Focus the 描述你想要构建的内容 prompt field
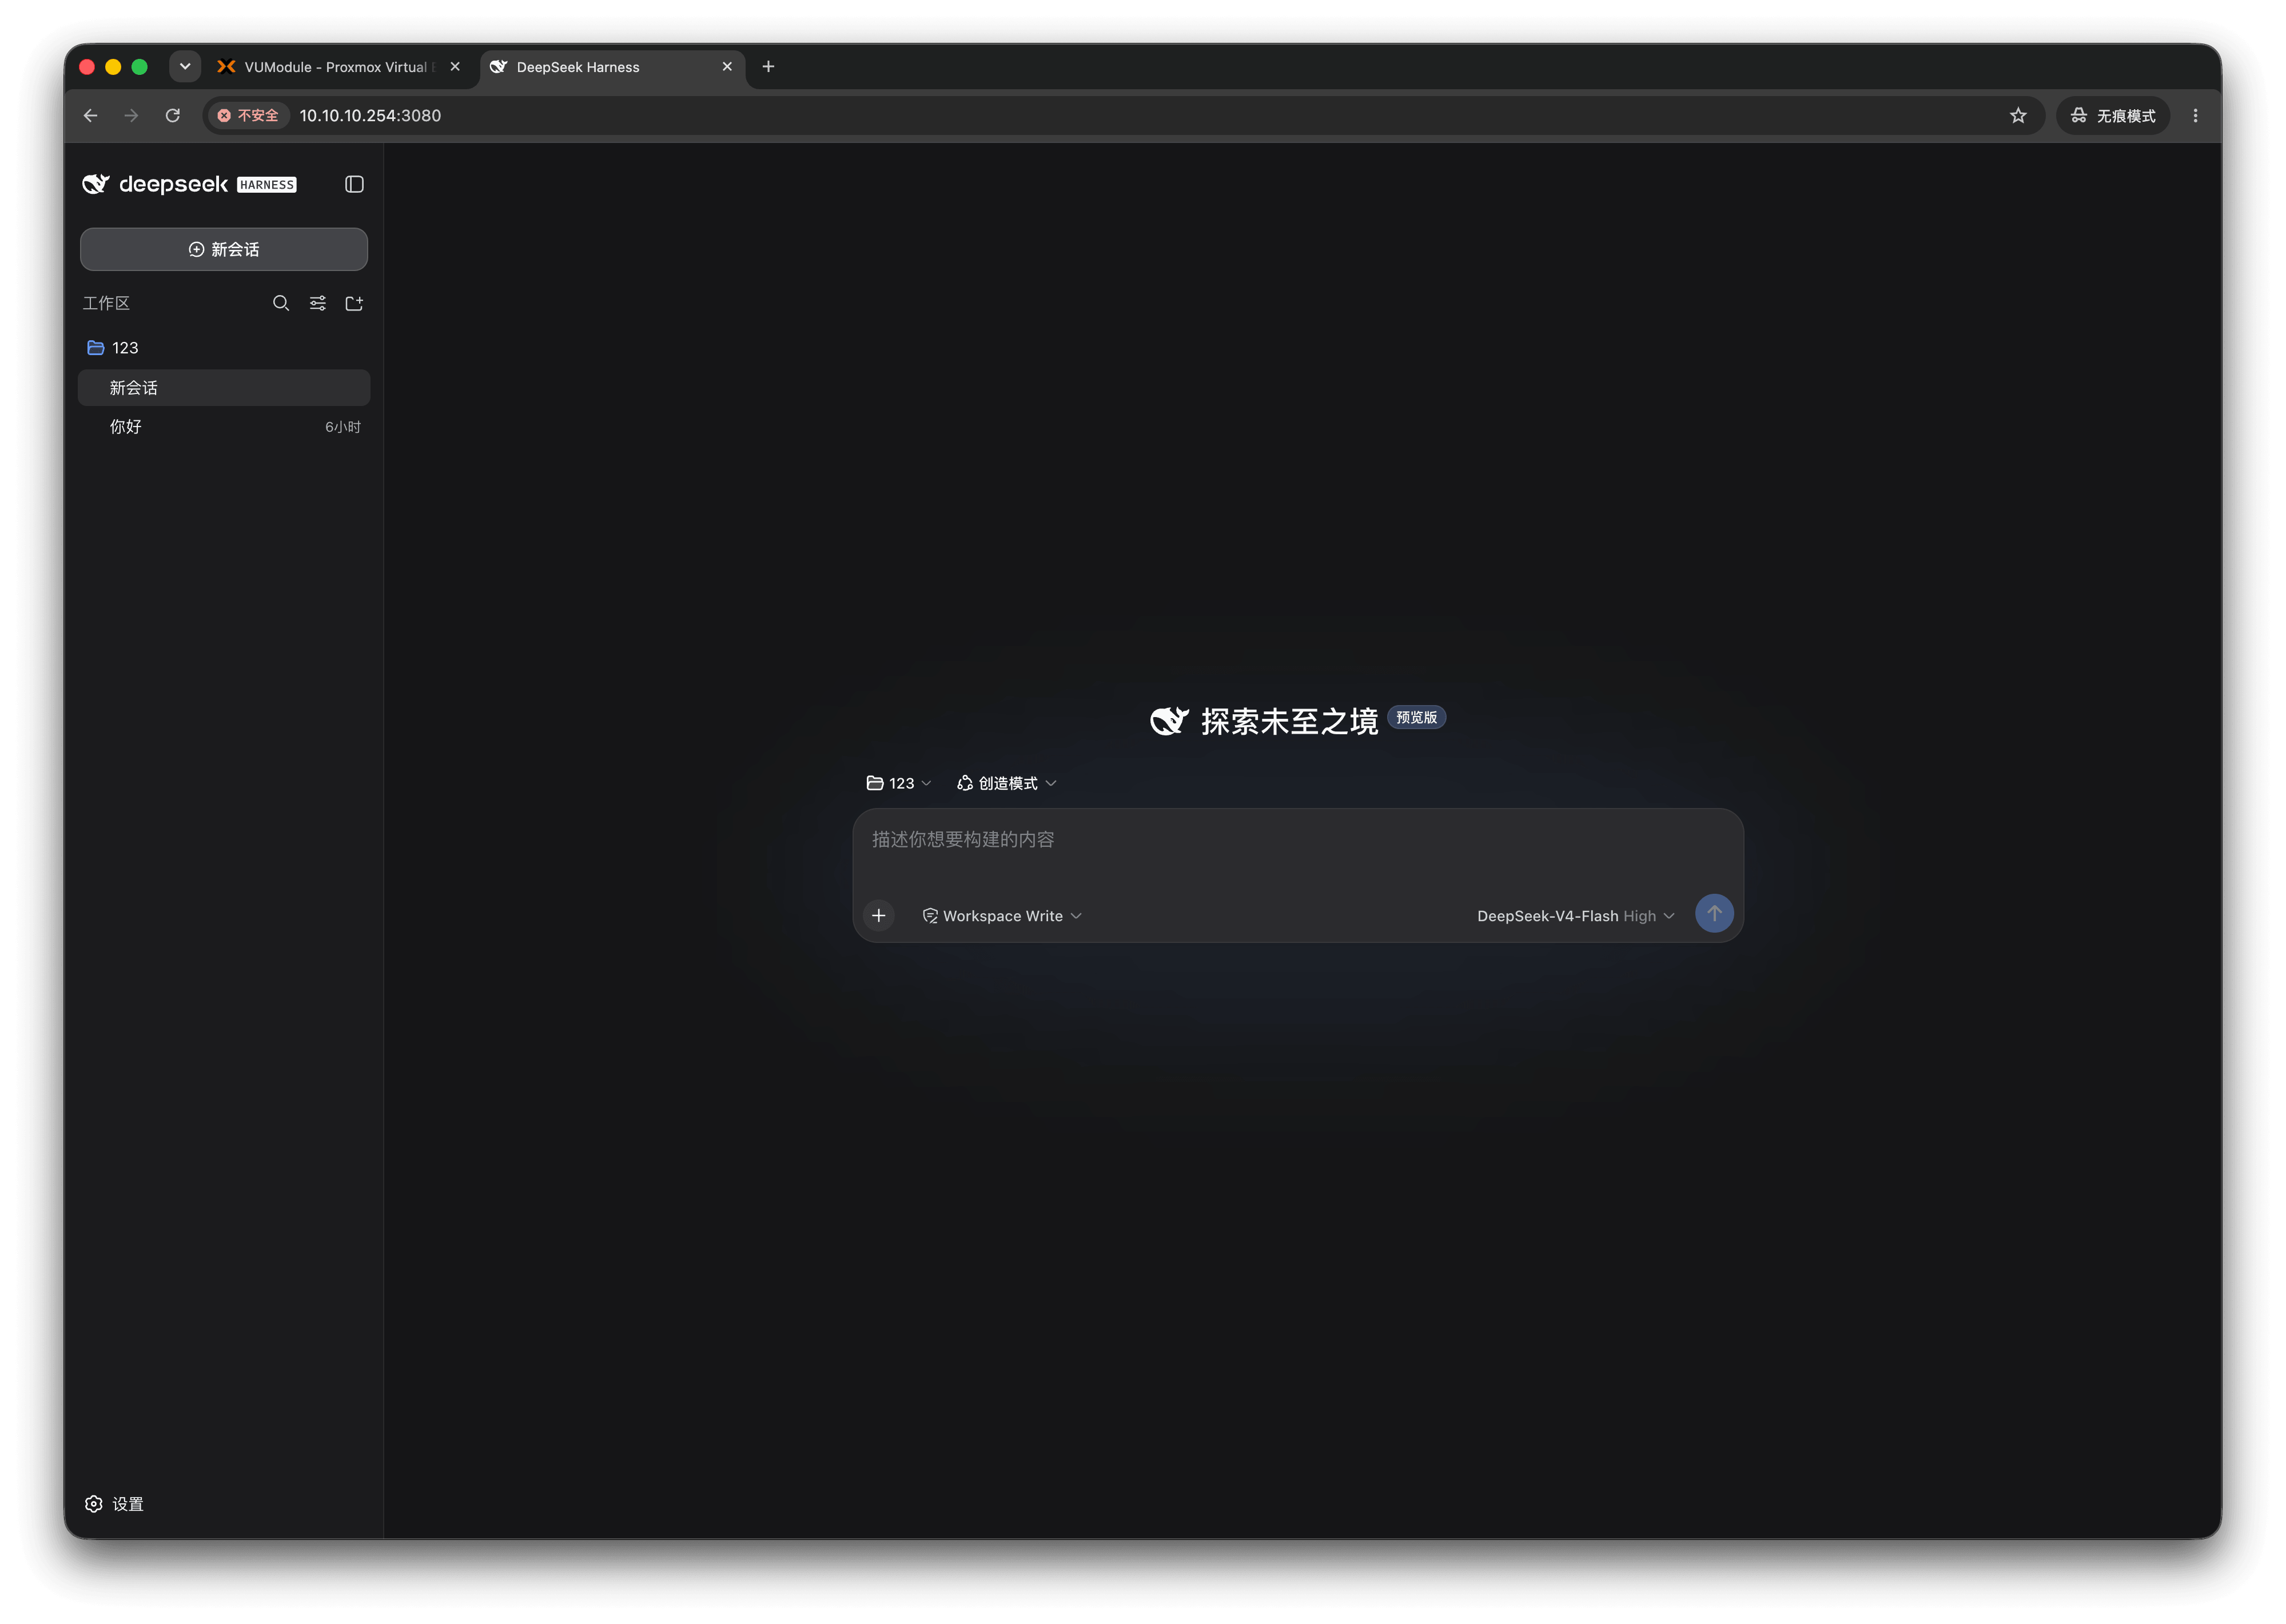This screenshot has width=2286, height=1624. pyautogui.click(x=1297, y=840)
